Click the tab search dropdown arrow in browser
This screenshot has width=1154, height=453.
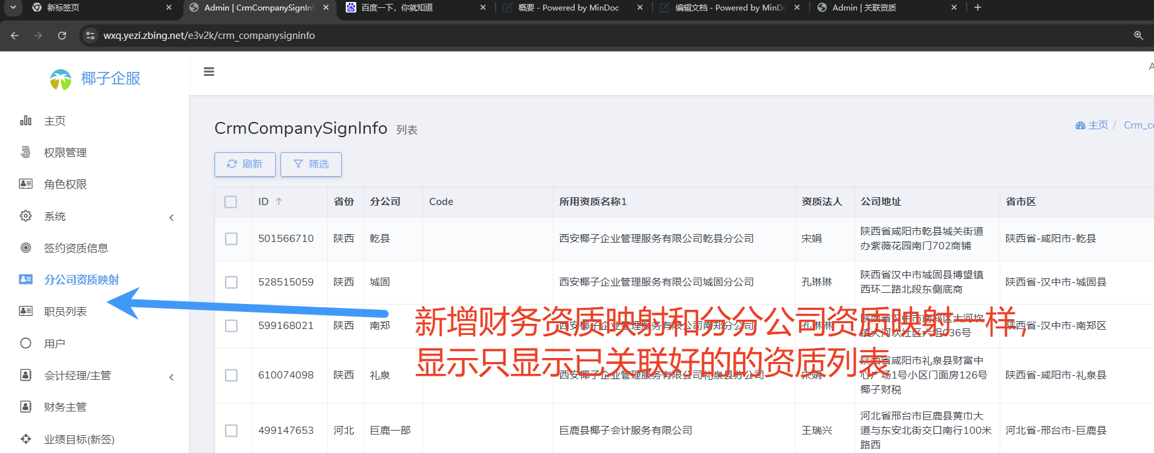tap(13, 7)
